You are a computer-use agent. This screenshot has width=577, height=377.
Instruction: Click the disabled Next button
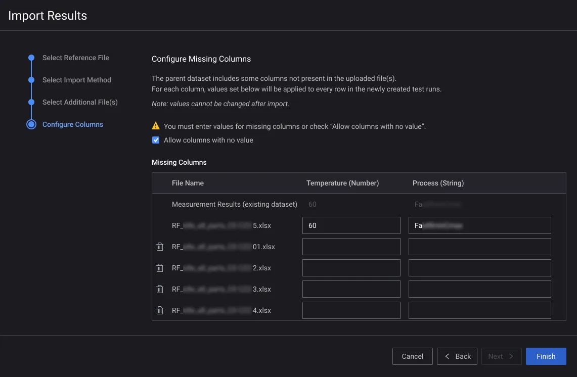click(501, 356)
